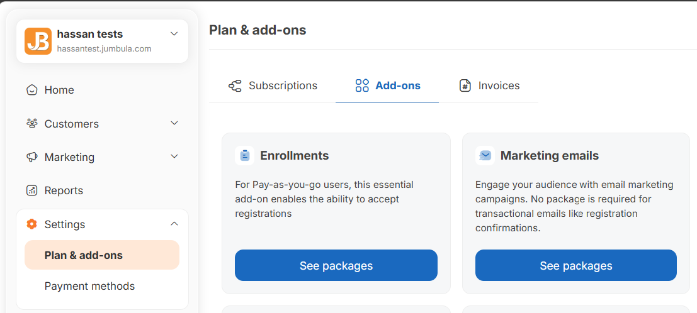Click the Marketing megaphone icon
697x313 pixels.
point(31,157)
